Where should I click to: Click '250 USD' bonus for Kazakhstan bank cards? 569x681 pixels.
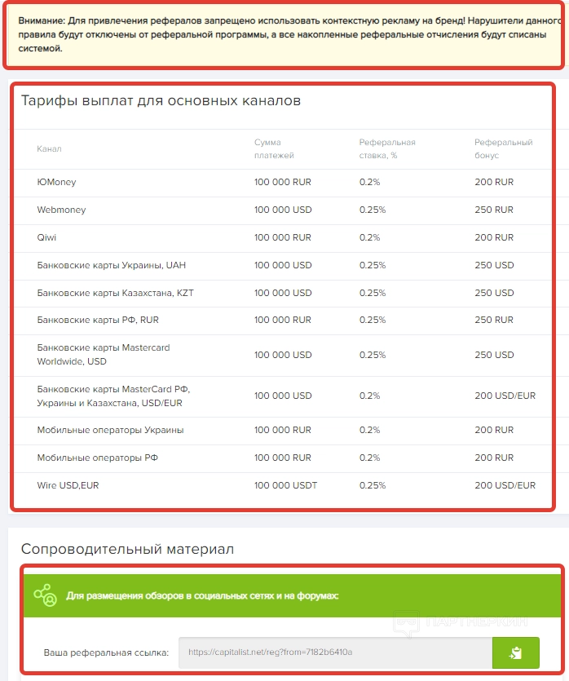tap(494, 293)
